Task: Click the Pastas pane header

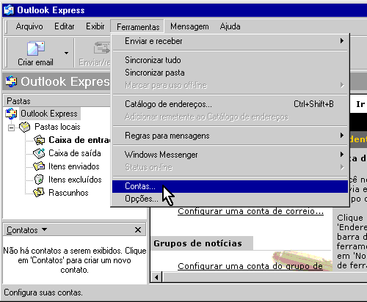Action: click(57, 101)
